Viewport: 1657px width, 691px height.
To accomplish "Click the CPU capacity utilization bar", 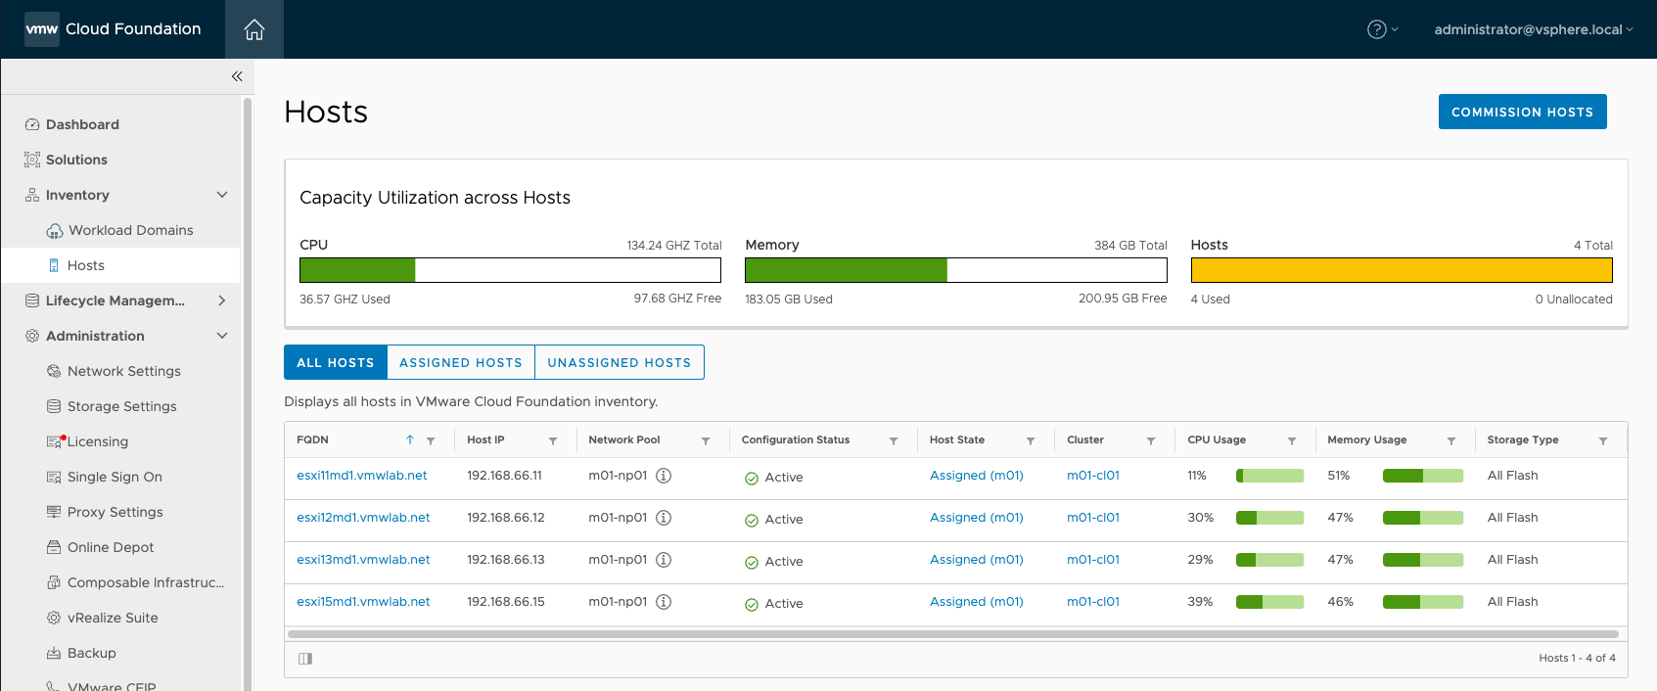I will pos(510,270).
